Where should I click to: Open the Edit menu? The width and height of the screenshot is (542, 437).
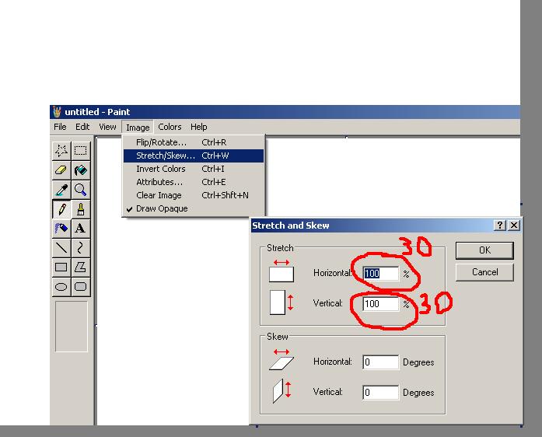[x=82, y=127]
